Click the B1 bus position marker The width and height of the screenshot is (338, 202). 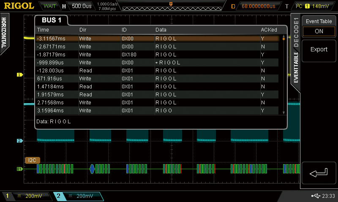20,169
